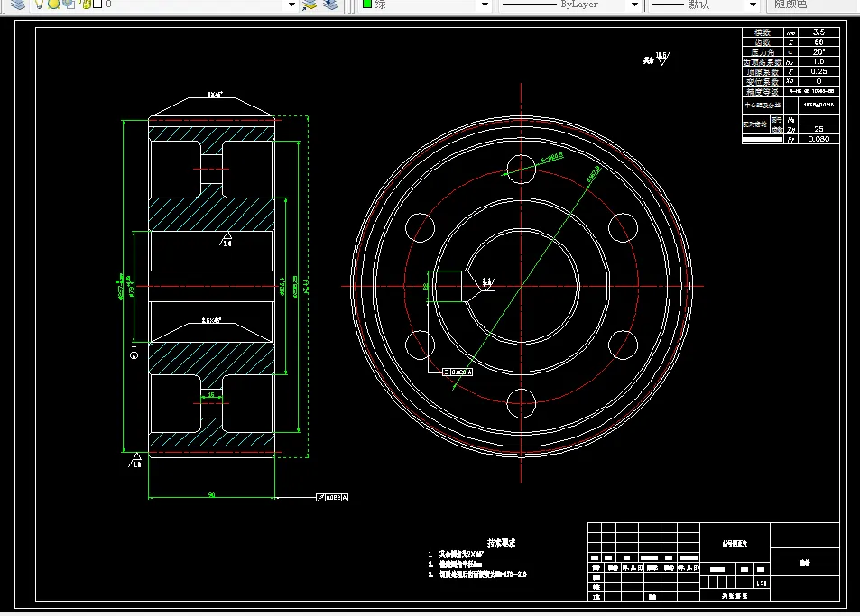The width and height of the screenshot is (860, 616).
Task: Click the 随颜色 plot style box
Action: point(812,5)
